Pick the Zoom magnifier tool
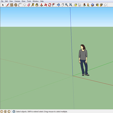 (67, 5)
